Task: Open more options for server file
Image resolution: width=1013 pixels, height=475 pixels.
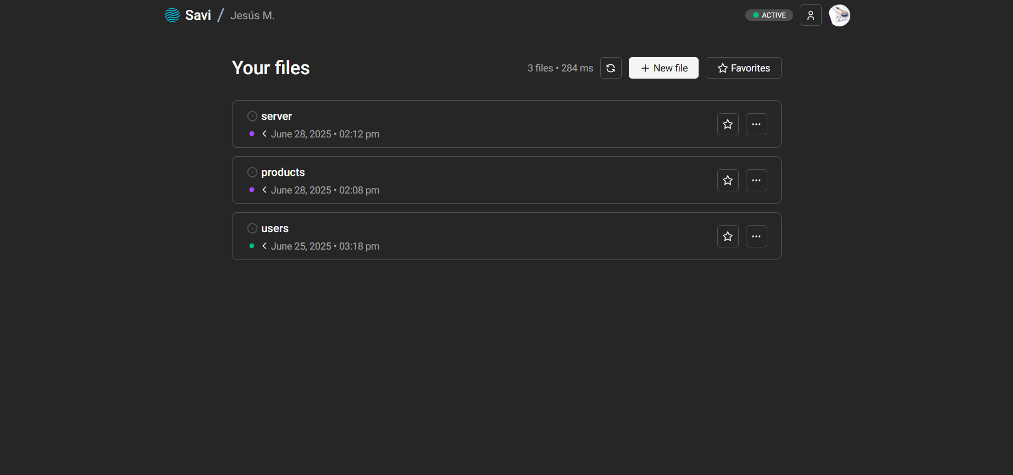Action: [x=756, y=124]
